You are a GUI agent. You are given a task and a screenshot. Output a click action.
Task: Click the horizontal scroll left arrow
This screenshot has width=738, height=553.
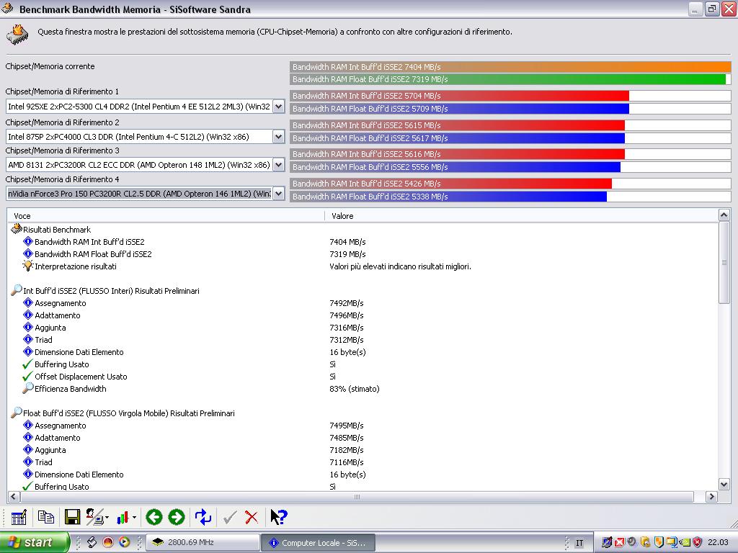(x=14, y=497)
